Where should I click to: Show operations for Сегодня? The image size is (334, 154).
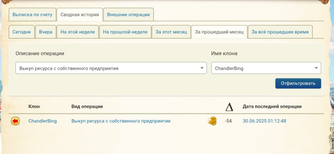(22, 32)
